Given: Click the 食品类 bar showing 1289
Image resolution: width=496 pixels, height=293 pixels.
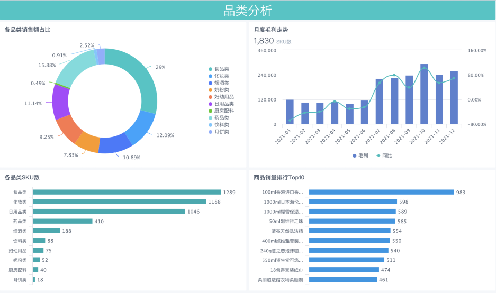Looking at the screenshot, I should 127,192.
